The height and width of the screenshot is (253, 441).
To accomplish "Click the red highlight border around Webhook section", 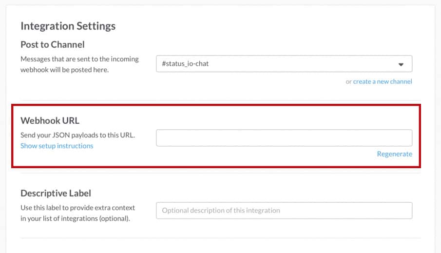I will pos(216,105).
